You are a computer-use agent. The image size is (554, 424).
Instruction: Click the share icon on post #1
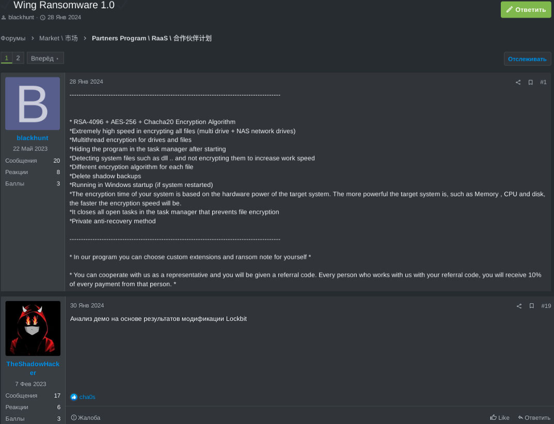pos(518,82)
